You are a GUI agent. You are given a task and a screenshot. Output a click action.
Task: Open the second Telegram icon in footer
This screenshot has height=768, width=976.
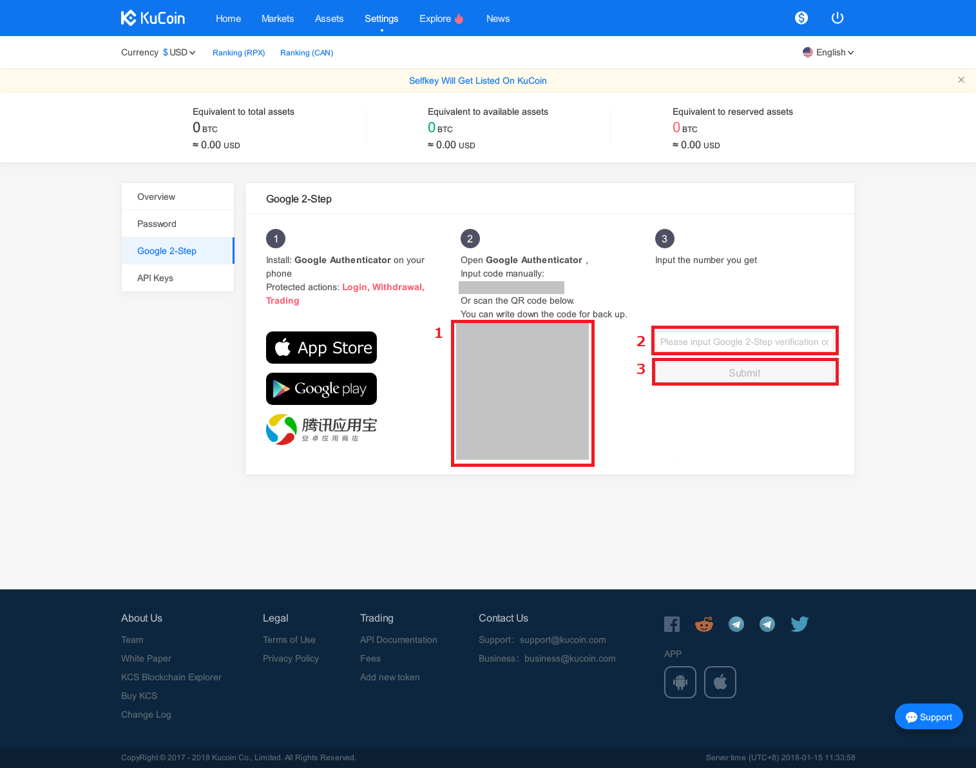point(767,624)
